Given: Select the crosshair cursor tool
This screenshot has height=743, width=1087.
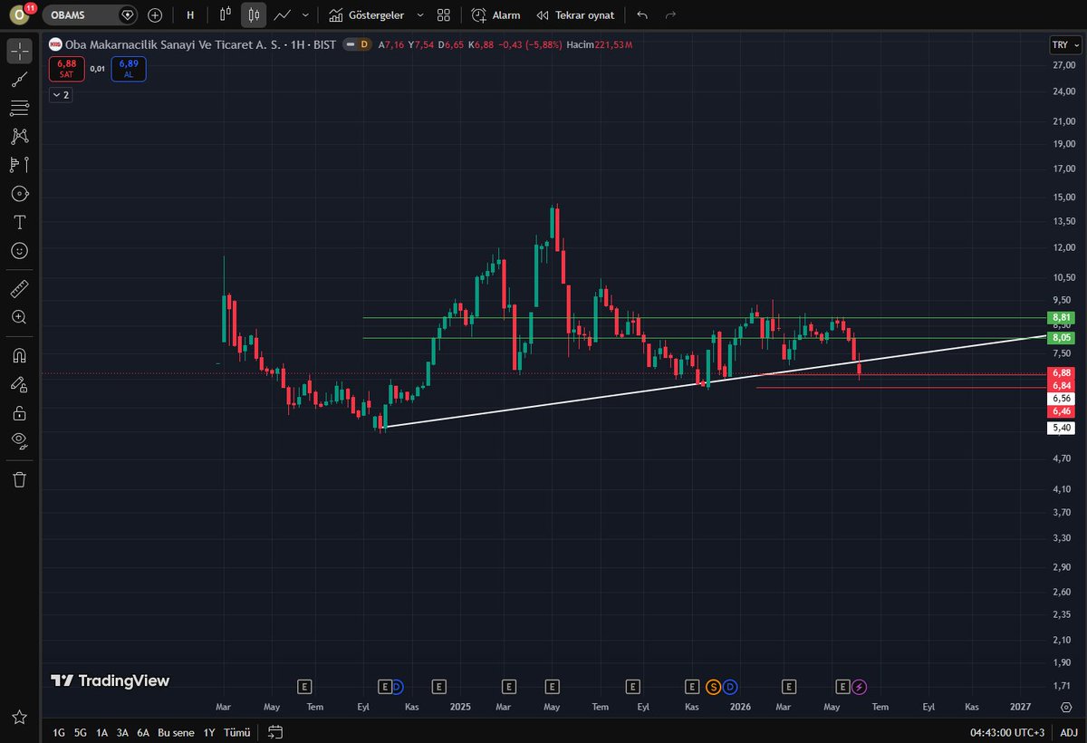Looking at the screenshot, I should coord(19,51).
